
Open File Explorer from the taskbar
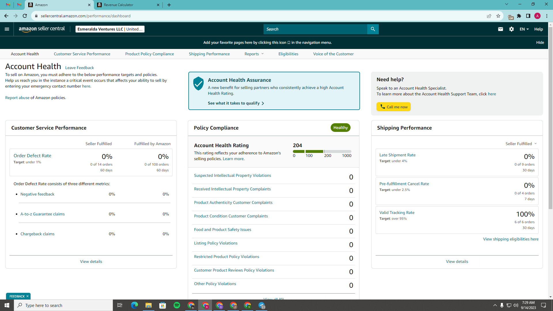[149, 305]
